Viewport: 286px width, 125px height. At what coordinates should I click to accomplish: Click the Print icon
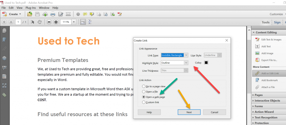point(53,14)
